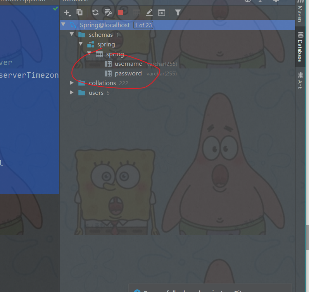309x292 pixels.
Task: Open the Query Console QL icon
Action: (162, 13)
